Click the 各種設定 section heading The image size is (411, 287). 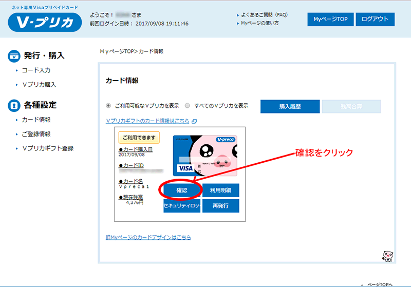(40, 105)
